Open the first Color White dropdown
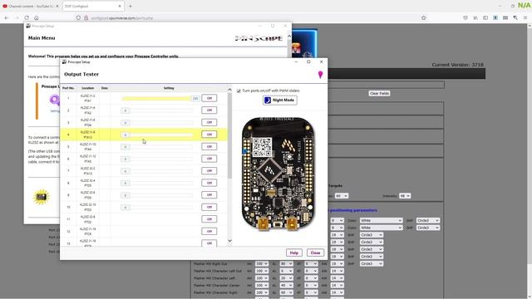 pos(381,221)
